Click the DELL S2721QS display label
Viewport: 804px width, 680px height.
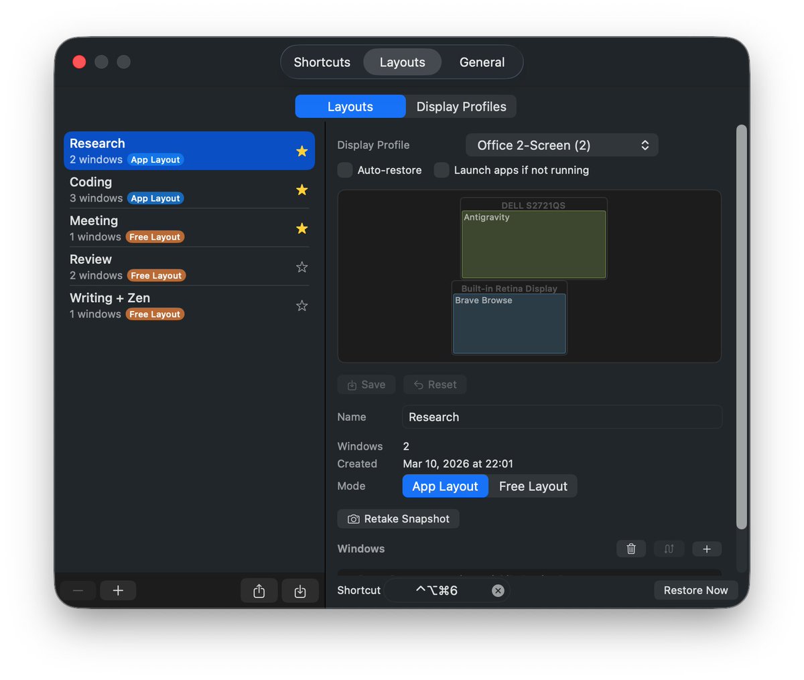click(x=533, y=205)
